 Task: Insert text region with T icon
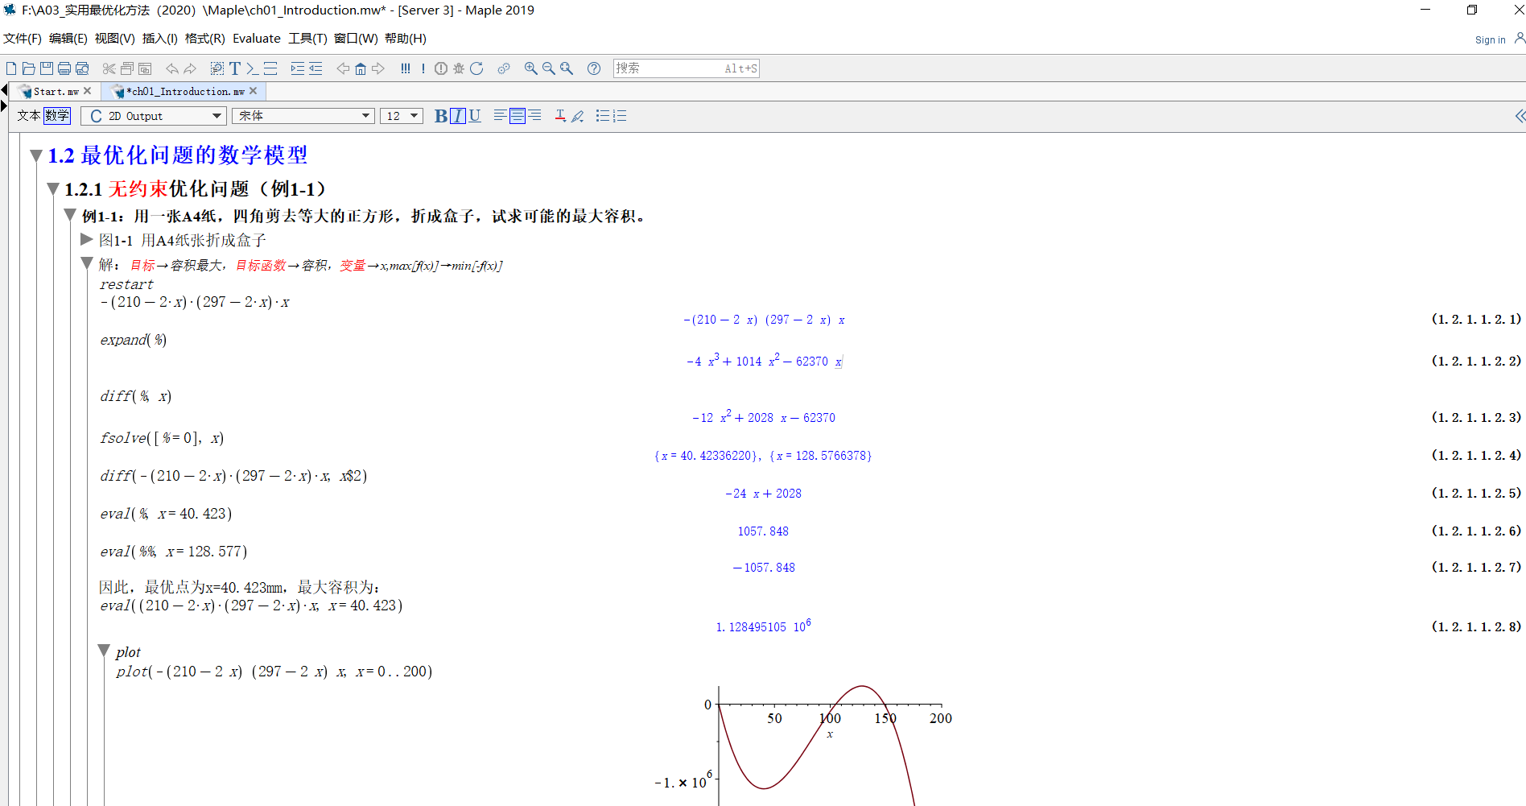tap(235, 68)
